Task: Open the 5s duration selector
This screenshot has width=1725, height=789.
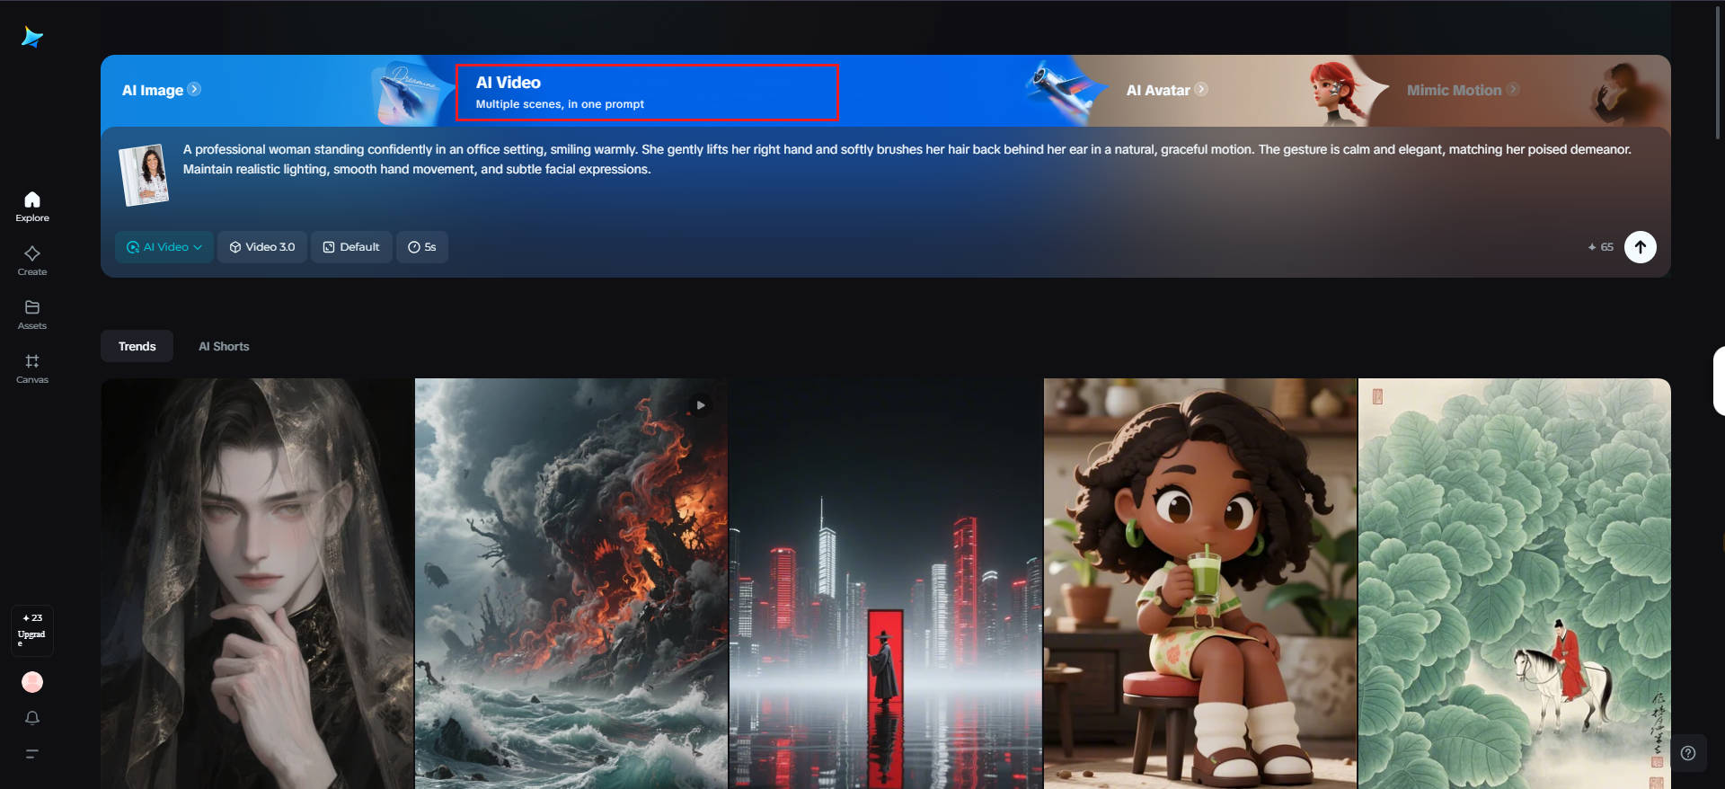Action: tap(422, 247)
